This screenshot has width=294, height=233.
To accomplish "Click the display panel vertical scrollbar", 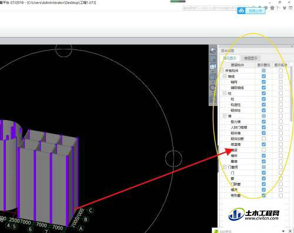I will click(291, 94).
